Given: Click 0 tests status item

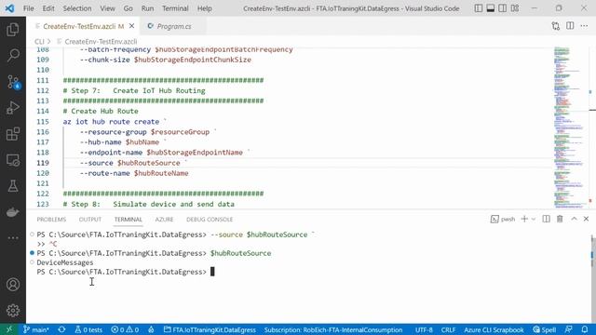Looking at the screenshot, I should pyautogui.click(x=88, y=329).
